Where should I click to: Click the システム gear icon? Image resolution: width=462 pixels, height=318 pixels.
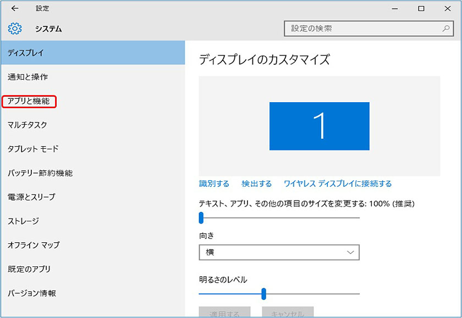click(x=15, y=29)
